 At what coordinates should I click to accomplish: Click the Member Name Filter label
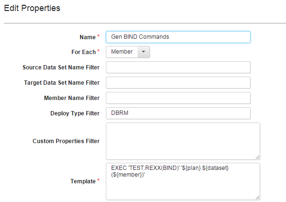(72, 98)
